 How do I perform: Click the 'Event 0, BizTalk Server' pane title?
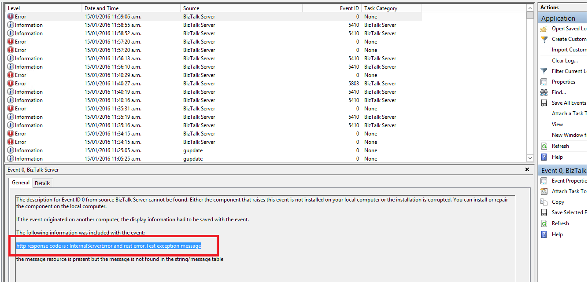pyautogui.click(x=33, y=170)
